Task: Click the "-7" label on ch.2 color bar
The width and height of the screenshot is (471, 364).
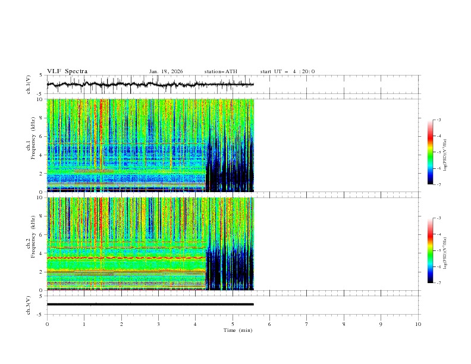Action: point(439,283)
